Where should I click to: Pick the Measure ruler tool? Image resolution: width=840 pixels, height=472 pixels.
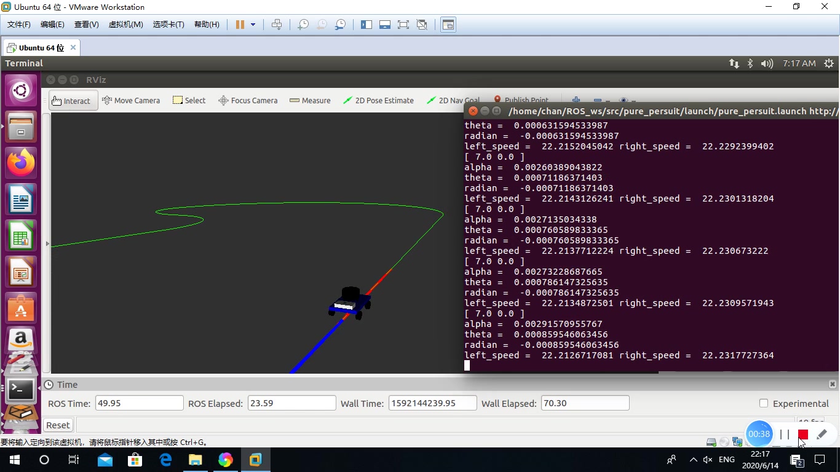pyautogui.click(x=310, y=100)
